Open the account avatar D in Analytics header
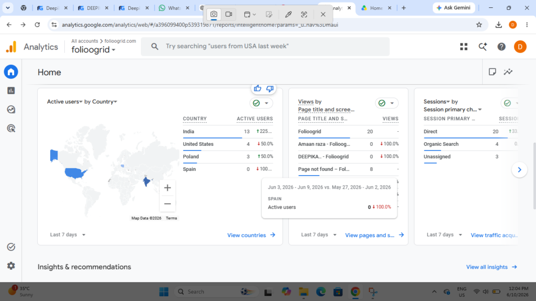 [x=520, y=47]
